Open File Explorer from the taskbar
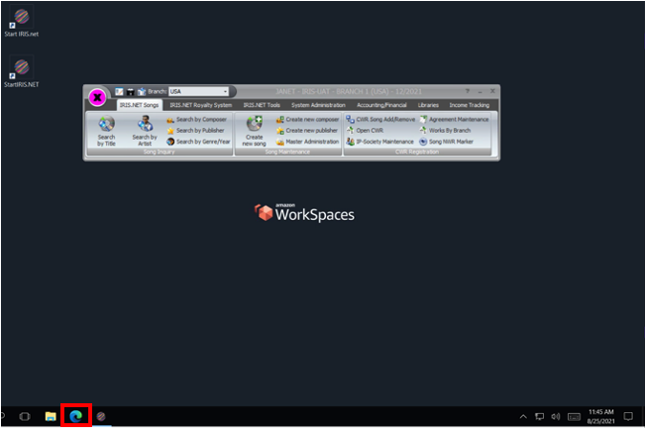Viewport: 645px width, 428px height. 51,416
